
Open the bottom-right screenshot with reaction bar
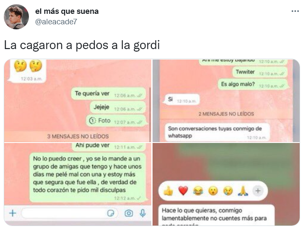pos(226,184)
